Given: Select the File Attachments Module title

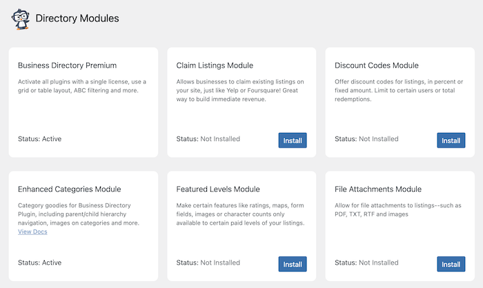Looking at the screenshot, I should (378, 189).
